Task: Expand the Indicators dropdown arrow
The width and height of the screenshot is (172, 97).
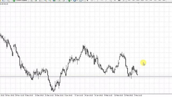Action: click(71, 1)
